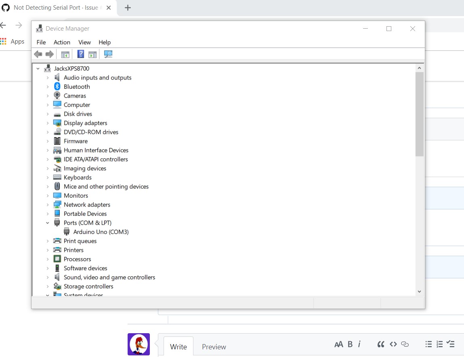Click the Back arrow in Device Manager toolbar
The image size is (464, 357).
click(x=38, y=54)
